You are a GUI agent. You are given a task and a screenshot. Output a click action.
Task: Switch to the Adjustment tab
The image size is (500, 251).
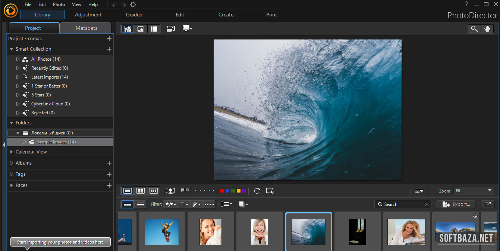pyautogui.click(x=88, y=15)
